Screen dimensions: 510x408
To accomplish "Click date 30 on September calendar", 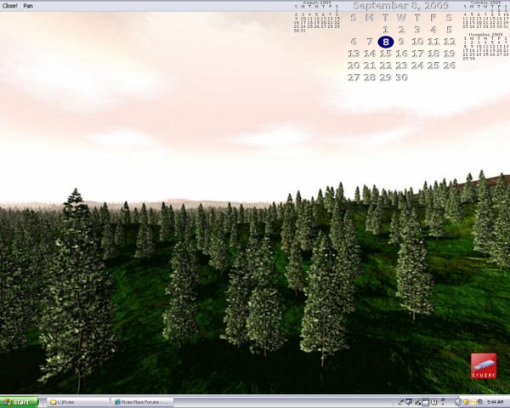I will pyautogui.click(x=401, y=77).
